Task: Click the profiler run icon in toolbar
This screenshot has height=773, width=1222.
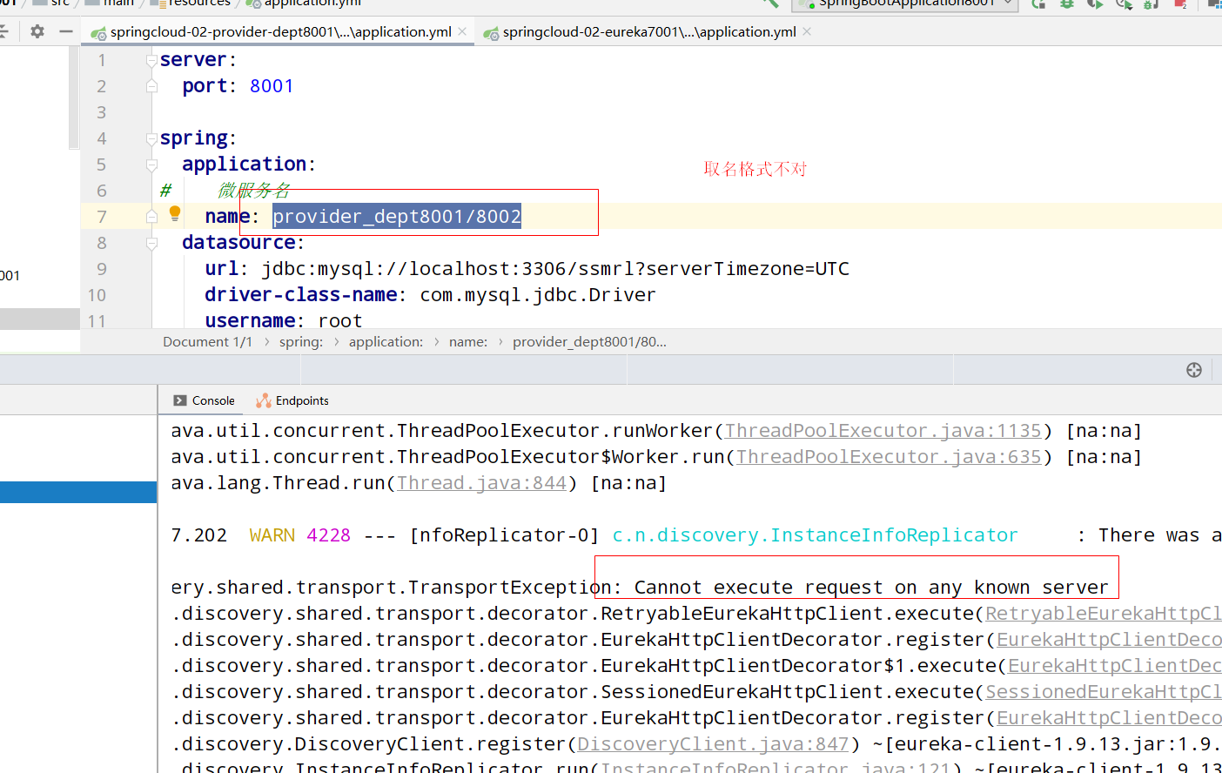Action: (1124, 3)
